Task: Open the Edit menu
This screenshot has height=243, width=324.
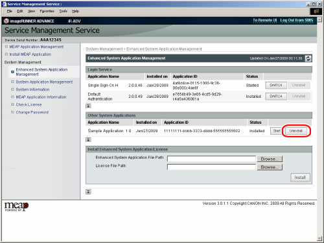Action: (20, 11)
